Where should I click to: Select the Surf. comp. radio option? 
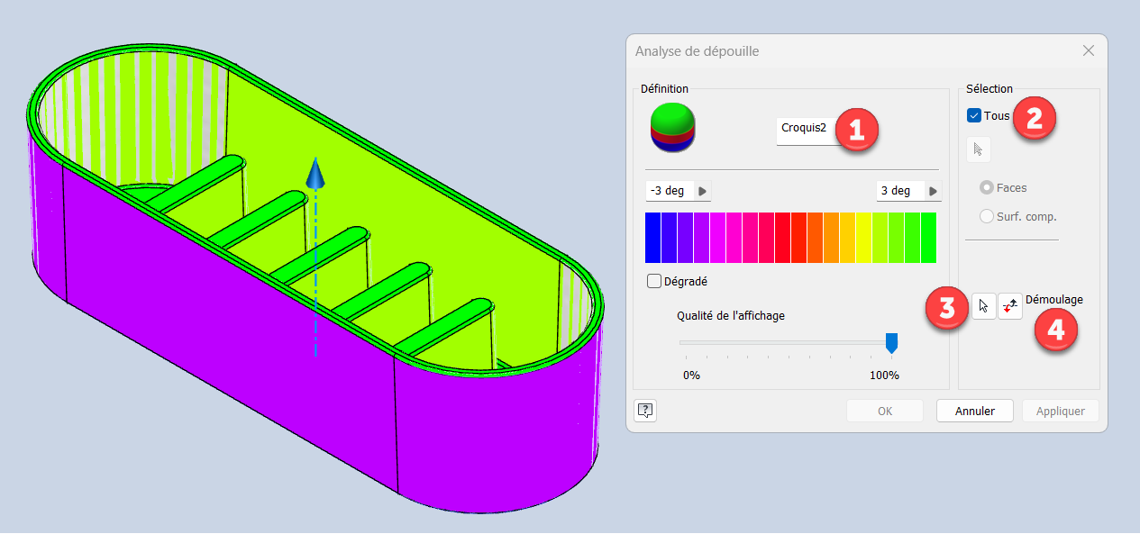[x=987, y=216]
